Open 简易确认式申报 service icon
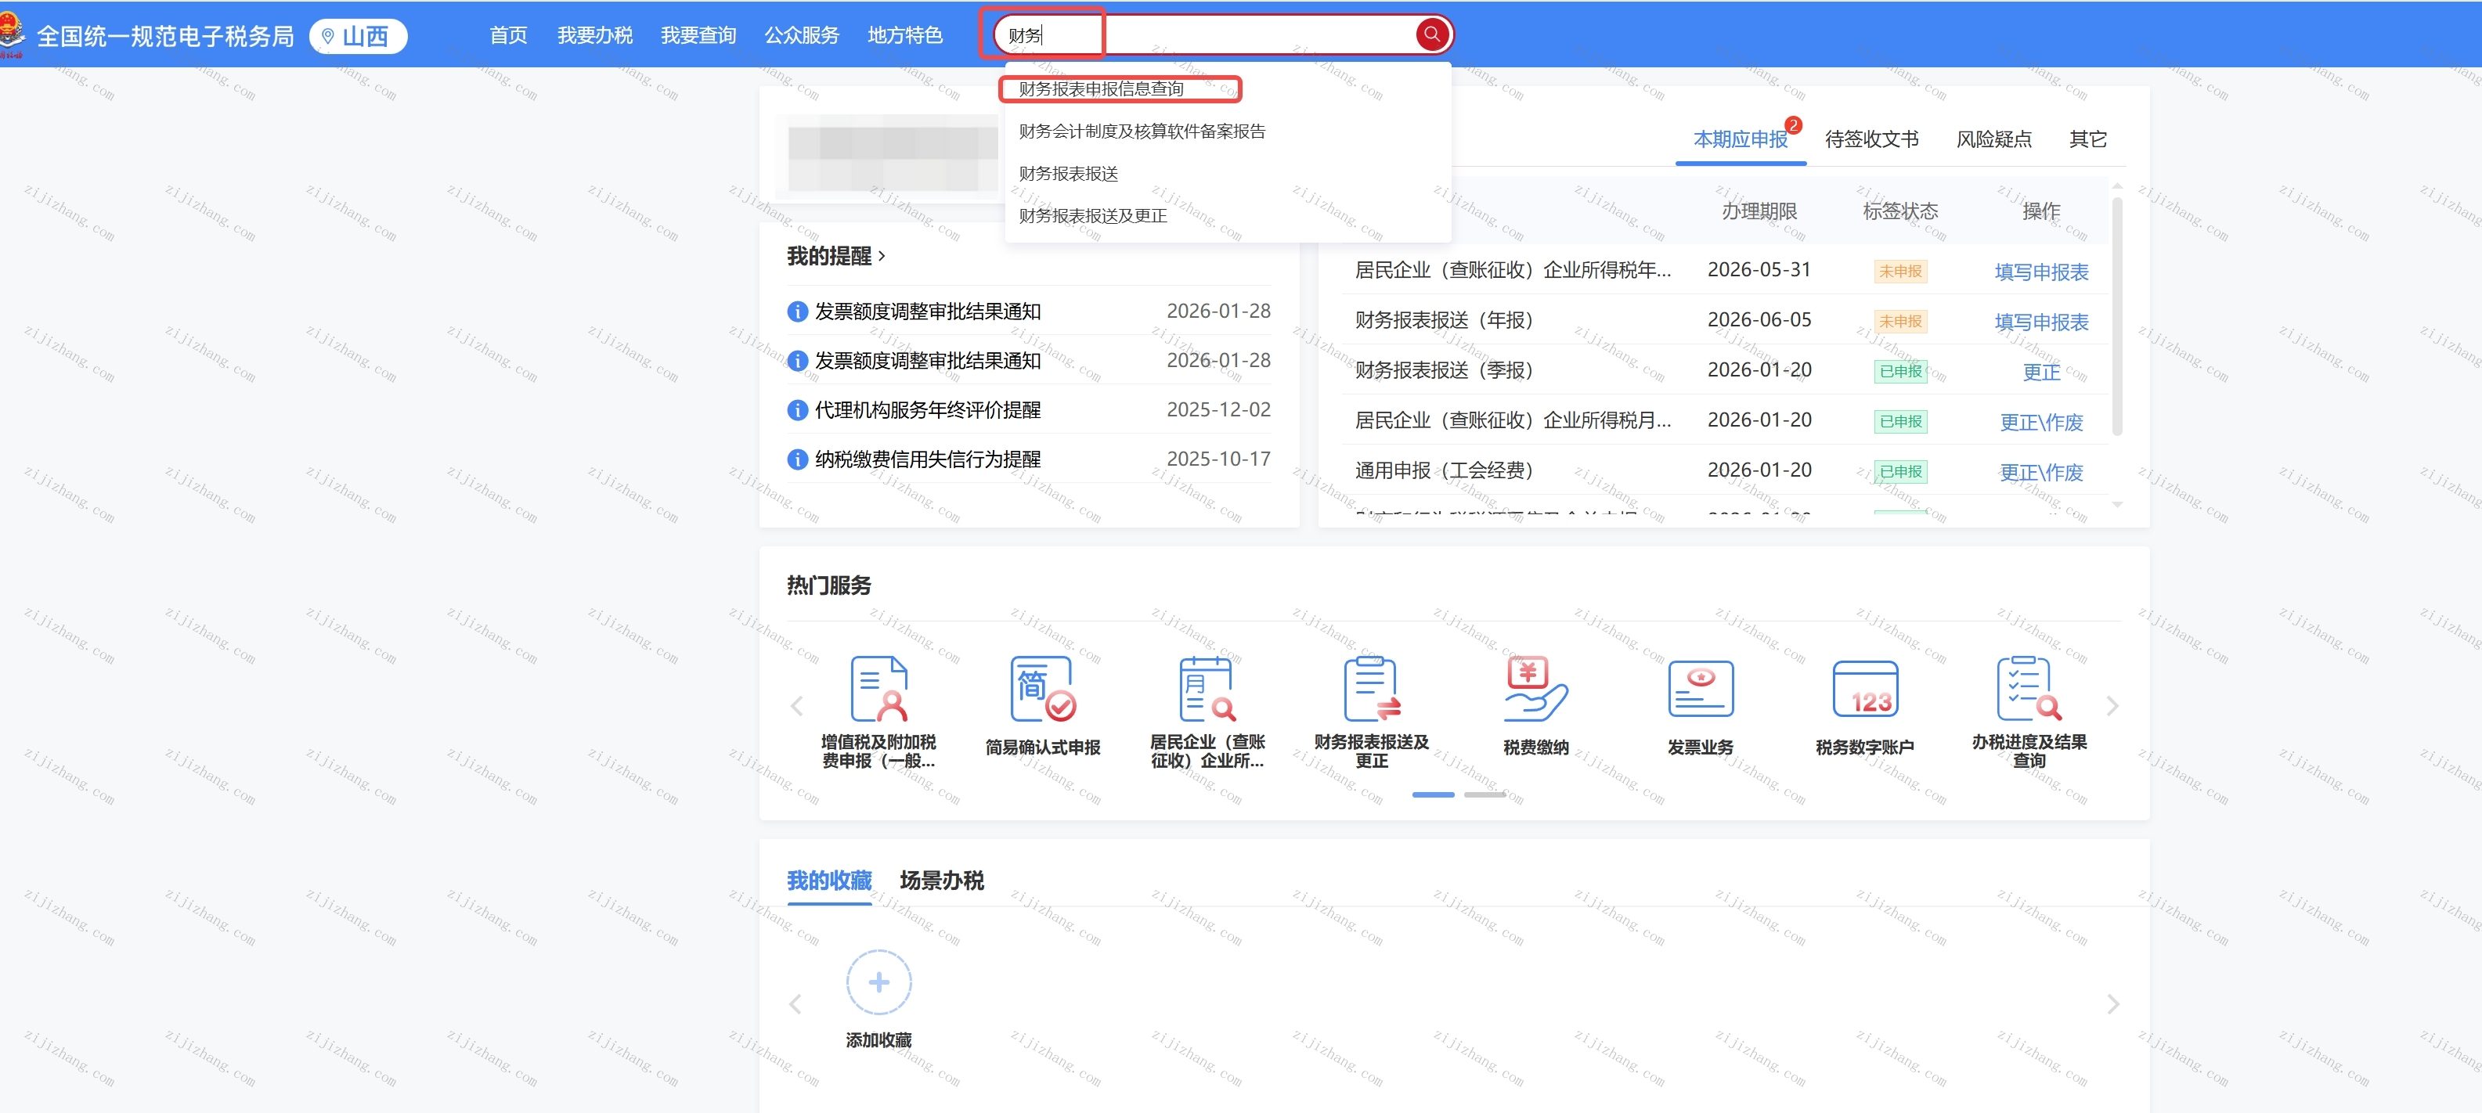This screenshot has height=1113, width=2482. click(x=1041, y=690)
